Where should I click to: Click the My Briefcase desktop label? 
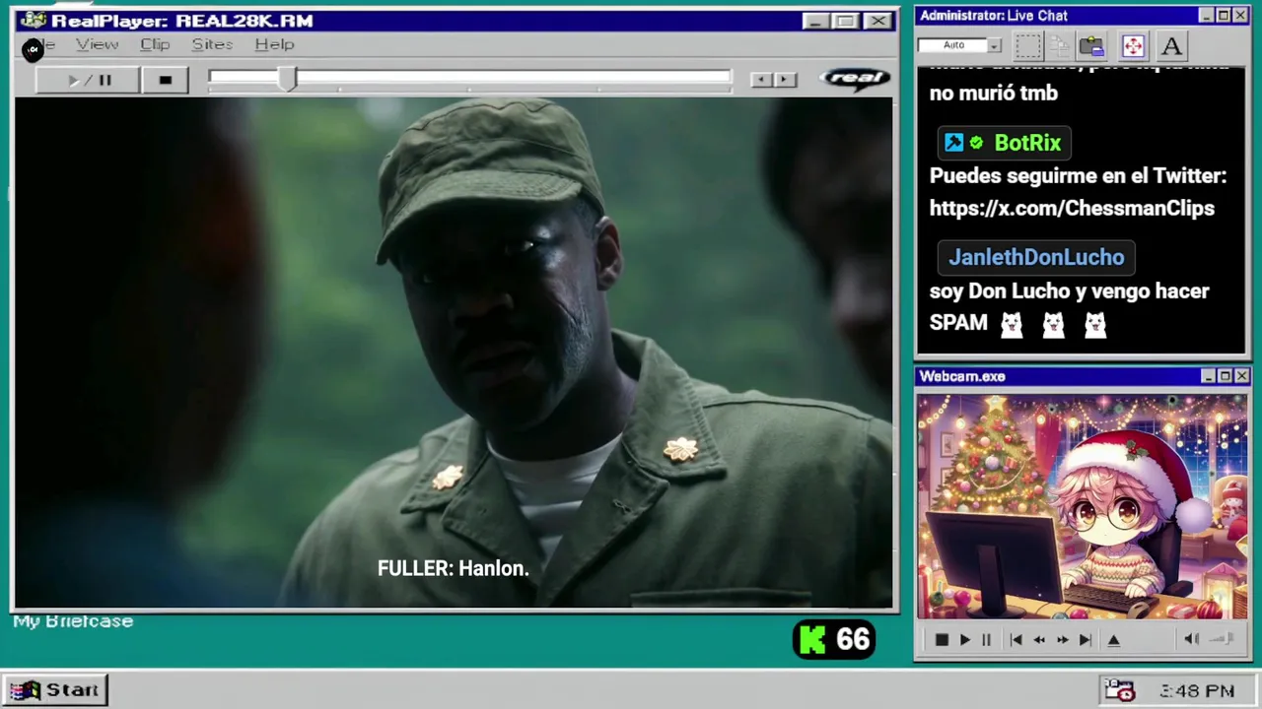pos(73,621)
